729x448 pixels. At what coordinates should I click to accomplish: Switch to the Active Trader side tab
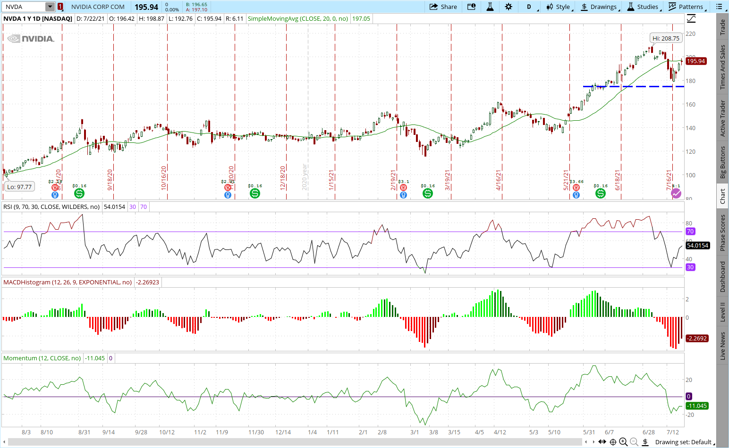722,118
